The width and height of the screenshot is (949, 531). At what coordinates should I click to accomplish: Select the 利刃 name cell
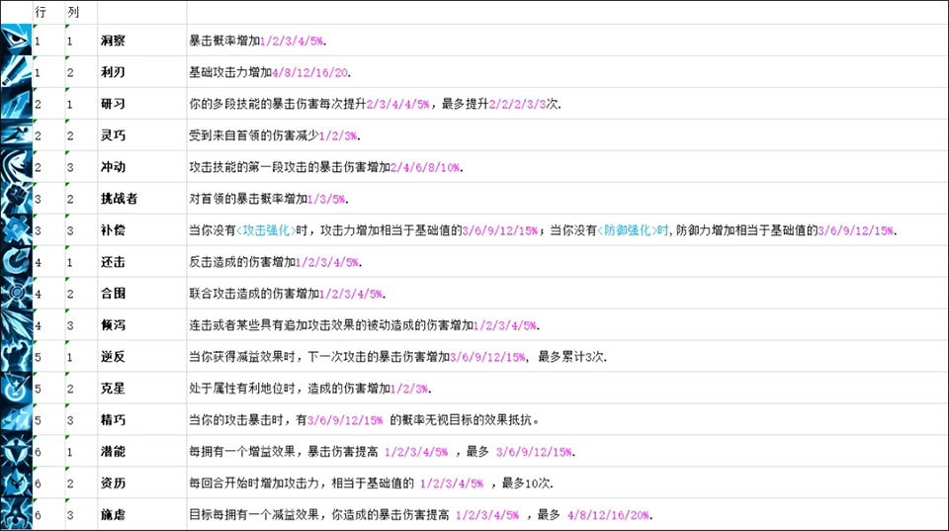click(x=141, y=72)
